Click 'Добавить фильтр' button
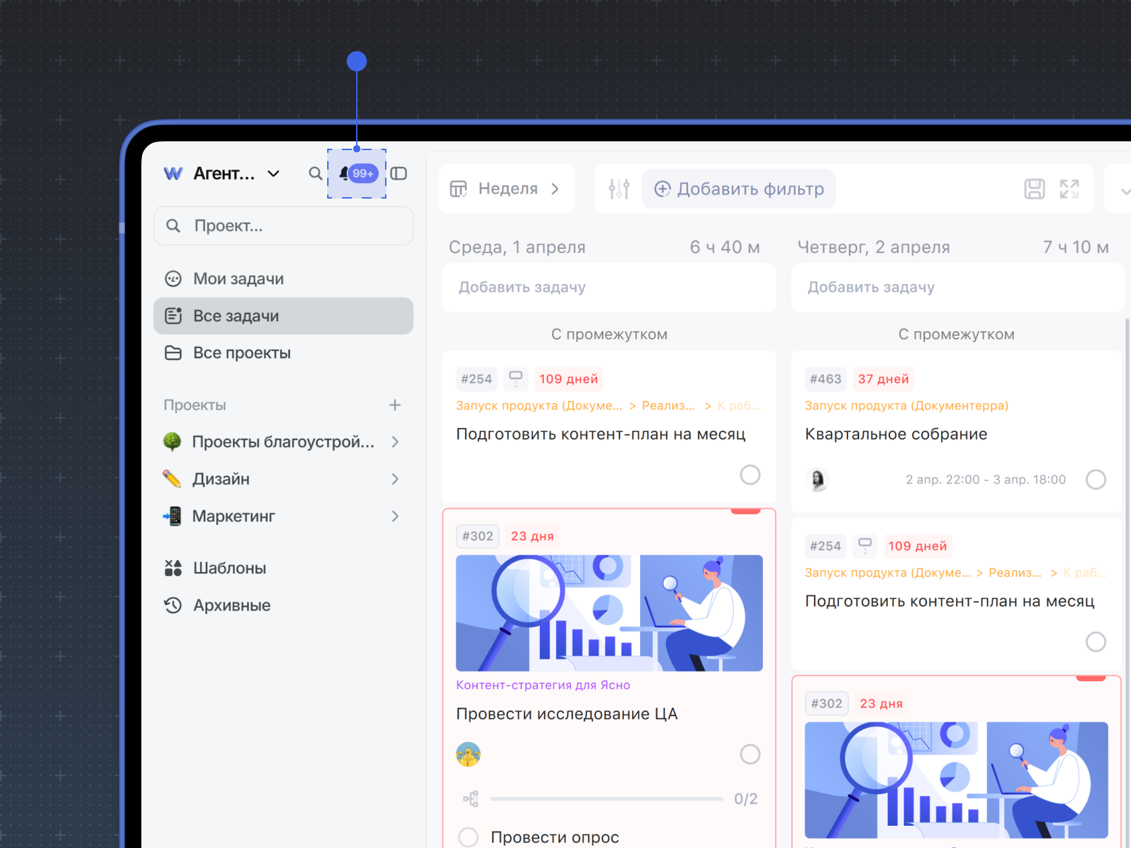 click(x=739, y=189)
